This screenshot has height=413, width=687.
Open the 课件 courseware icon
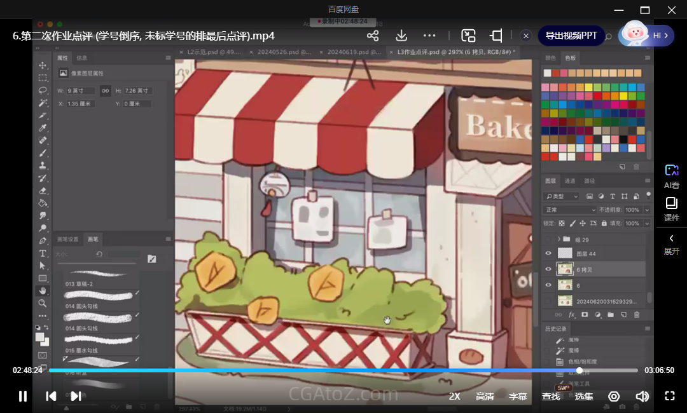coord(672,208)
